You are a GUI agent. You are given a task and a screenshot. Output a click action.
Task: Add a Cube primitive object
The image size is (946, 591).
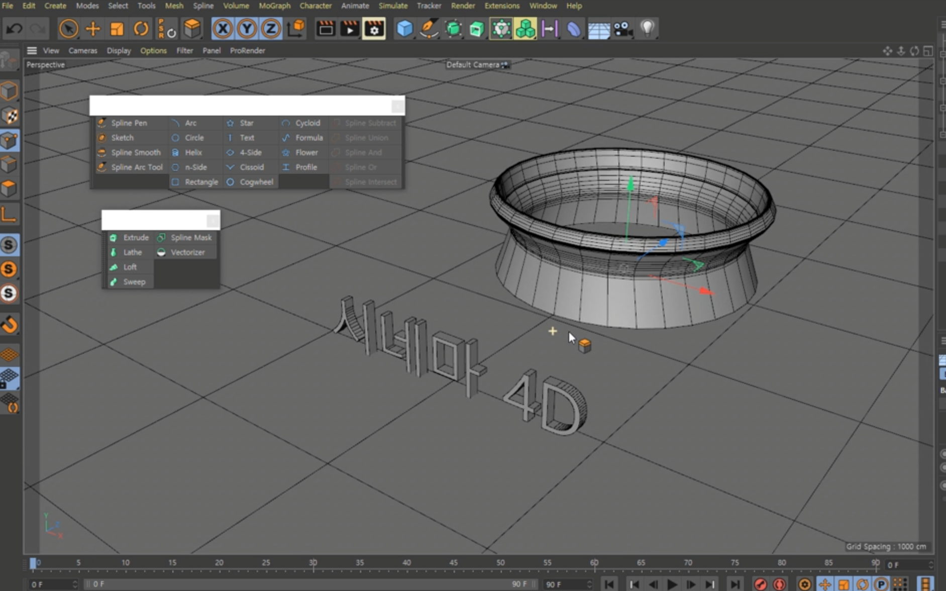[x=404, y=29]
